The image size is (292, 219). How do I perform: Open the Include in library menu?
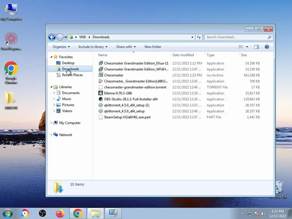93,47
